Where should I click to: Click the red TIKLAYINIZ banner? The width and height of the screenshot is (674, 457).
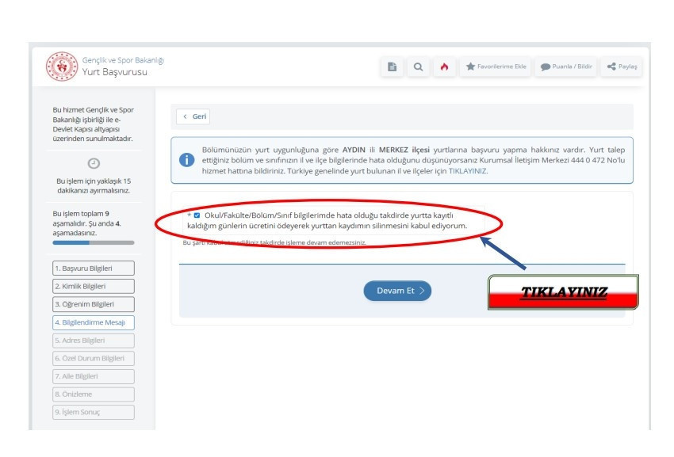563,292
